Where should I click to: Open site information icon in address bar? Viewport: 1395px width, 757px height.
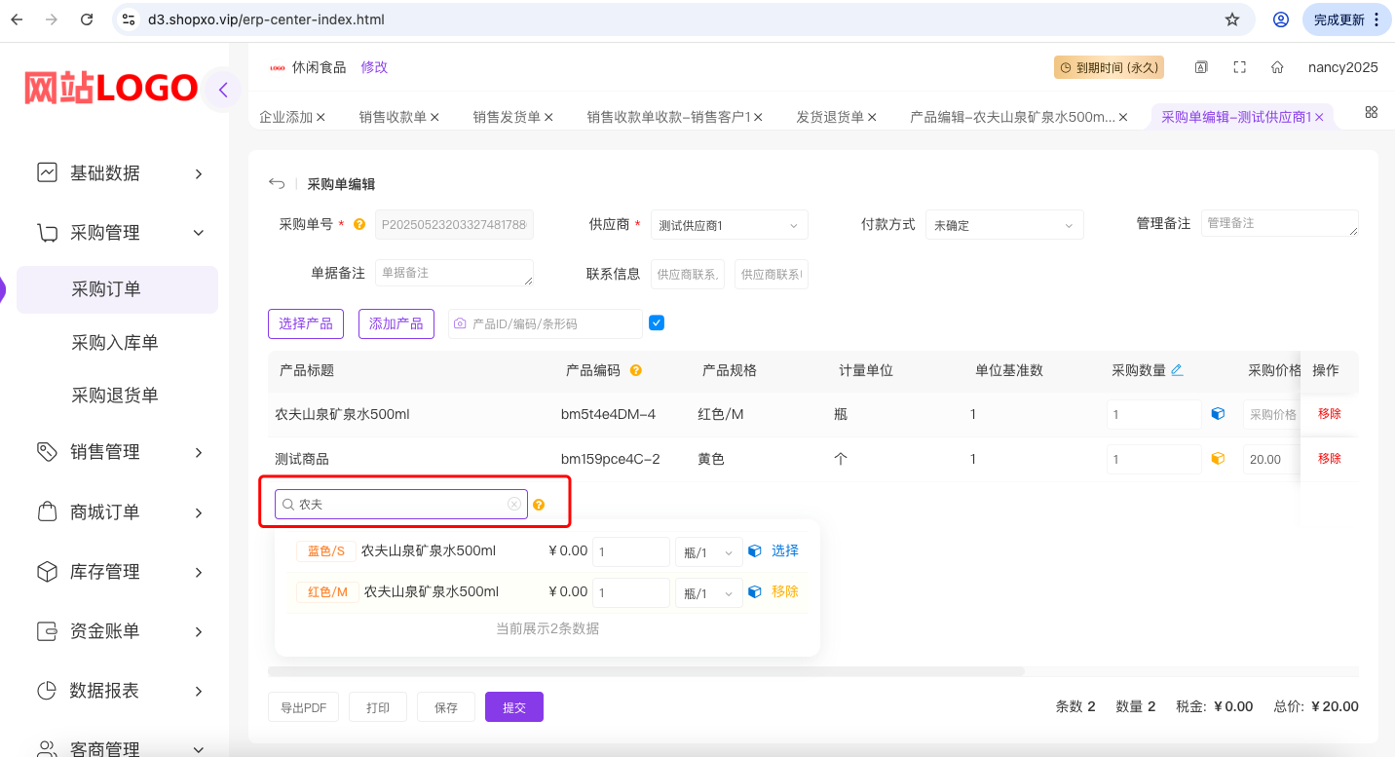[129, 19]
